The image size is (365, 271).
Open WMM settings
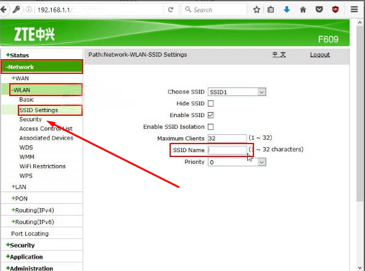click(x=27, y=157)
